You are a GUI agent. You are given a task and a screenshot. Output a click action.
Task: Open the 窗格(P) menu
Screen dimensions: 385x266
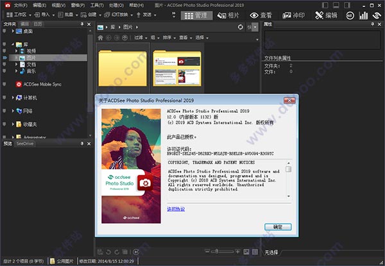78,5
